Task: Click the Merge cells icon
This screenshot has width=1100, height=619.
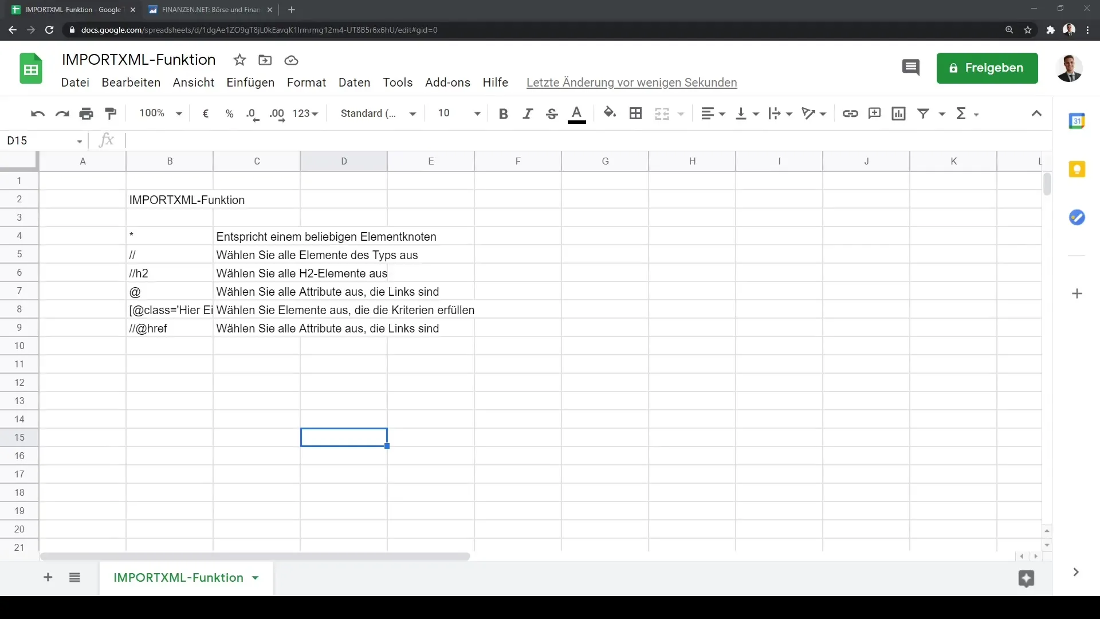Action: pos(662,113)
